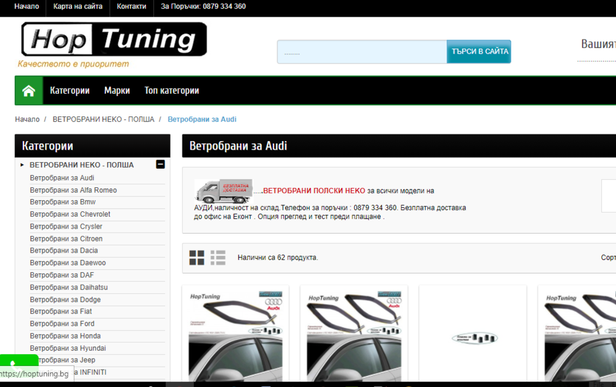Click the Вашият cart heading
The height and width of the screenshot is (387, 616).
[x=598, y=44]
